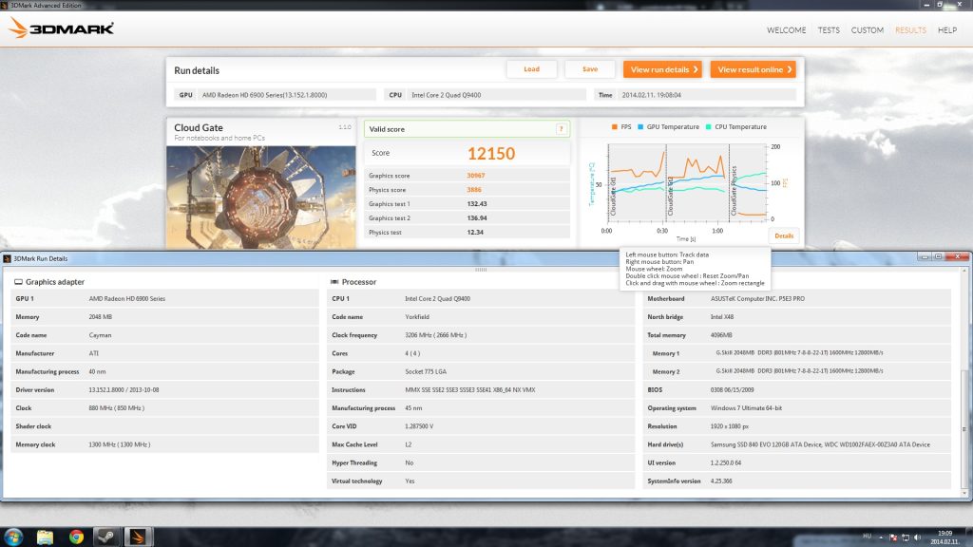Open File Explorer from the taskbar
Screen dimensions: 973x547
point(45,538)
